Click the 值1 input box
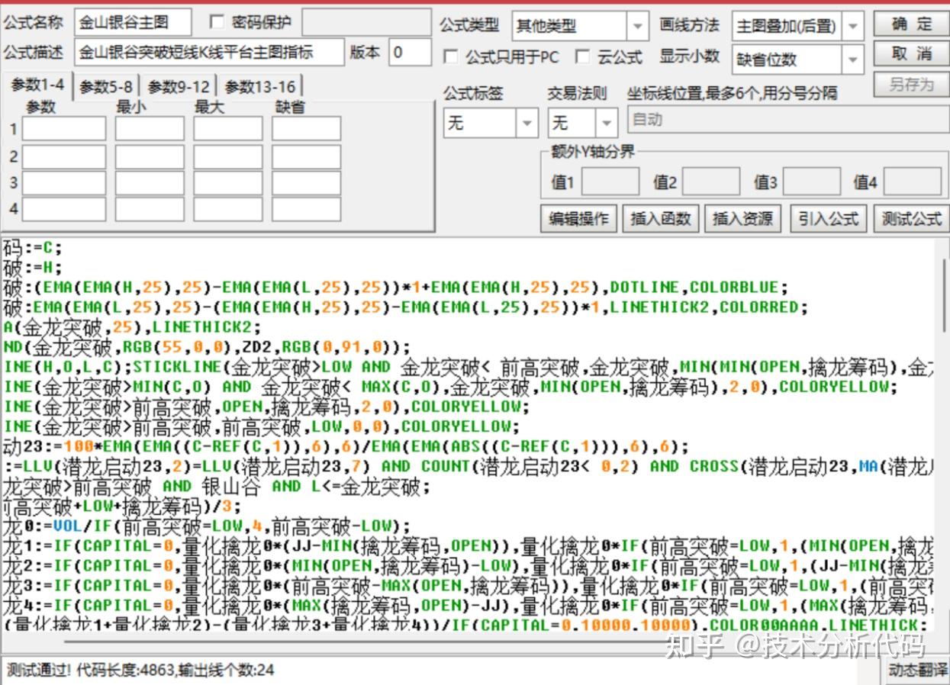 [610, 182]
